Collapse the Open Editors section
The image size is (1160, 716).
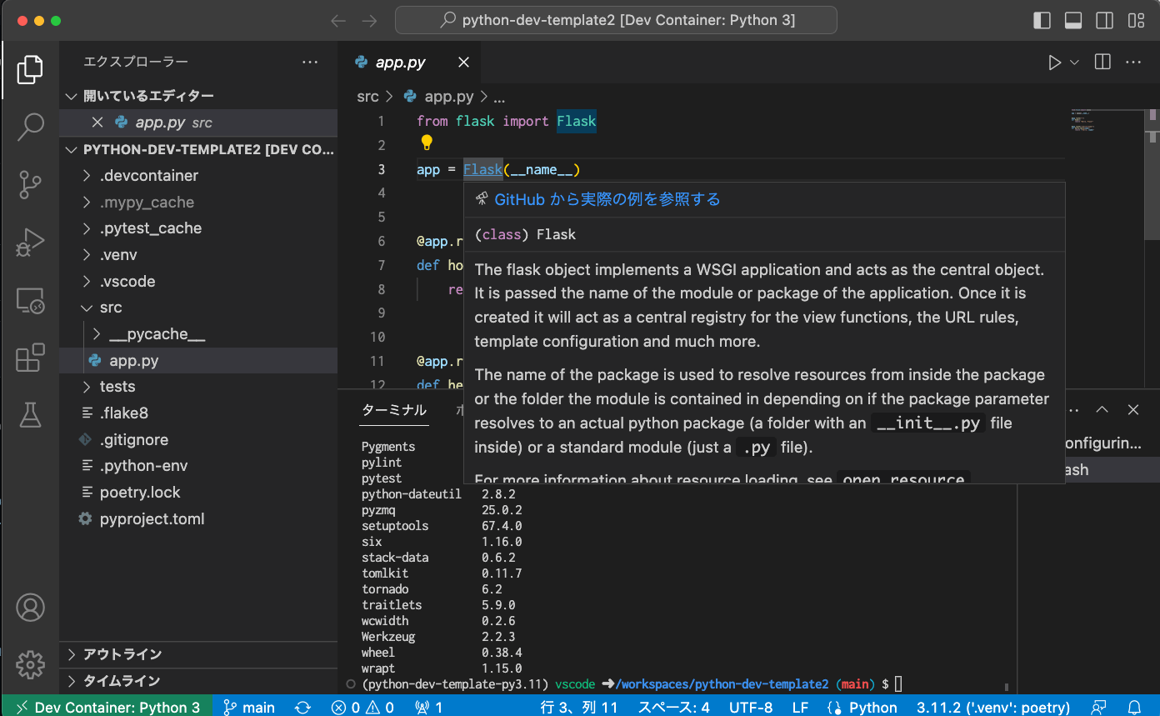(198, 96)
